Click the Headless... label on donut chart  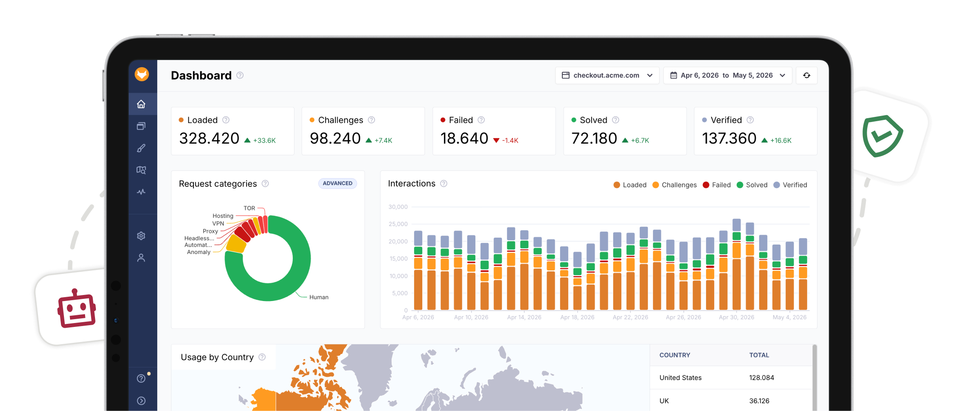pyautogui.click(x=199, y=238)
